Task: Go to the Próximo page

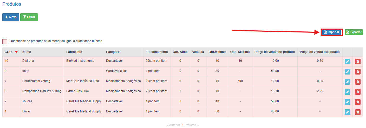Action: click(192, 125)
